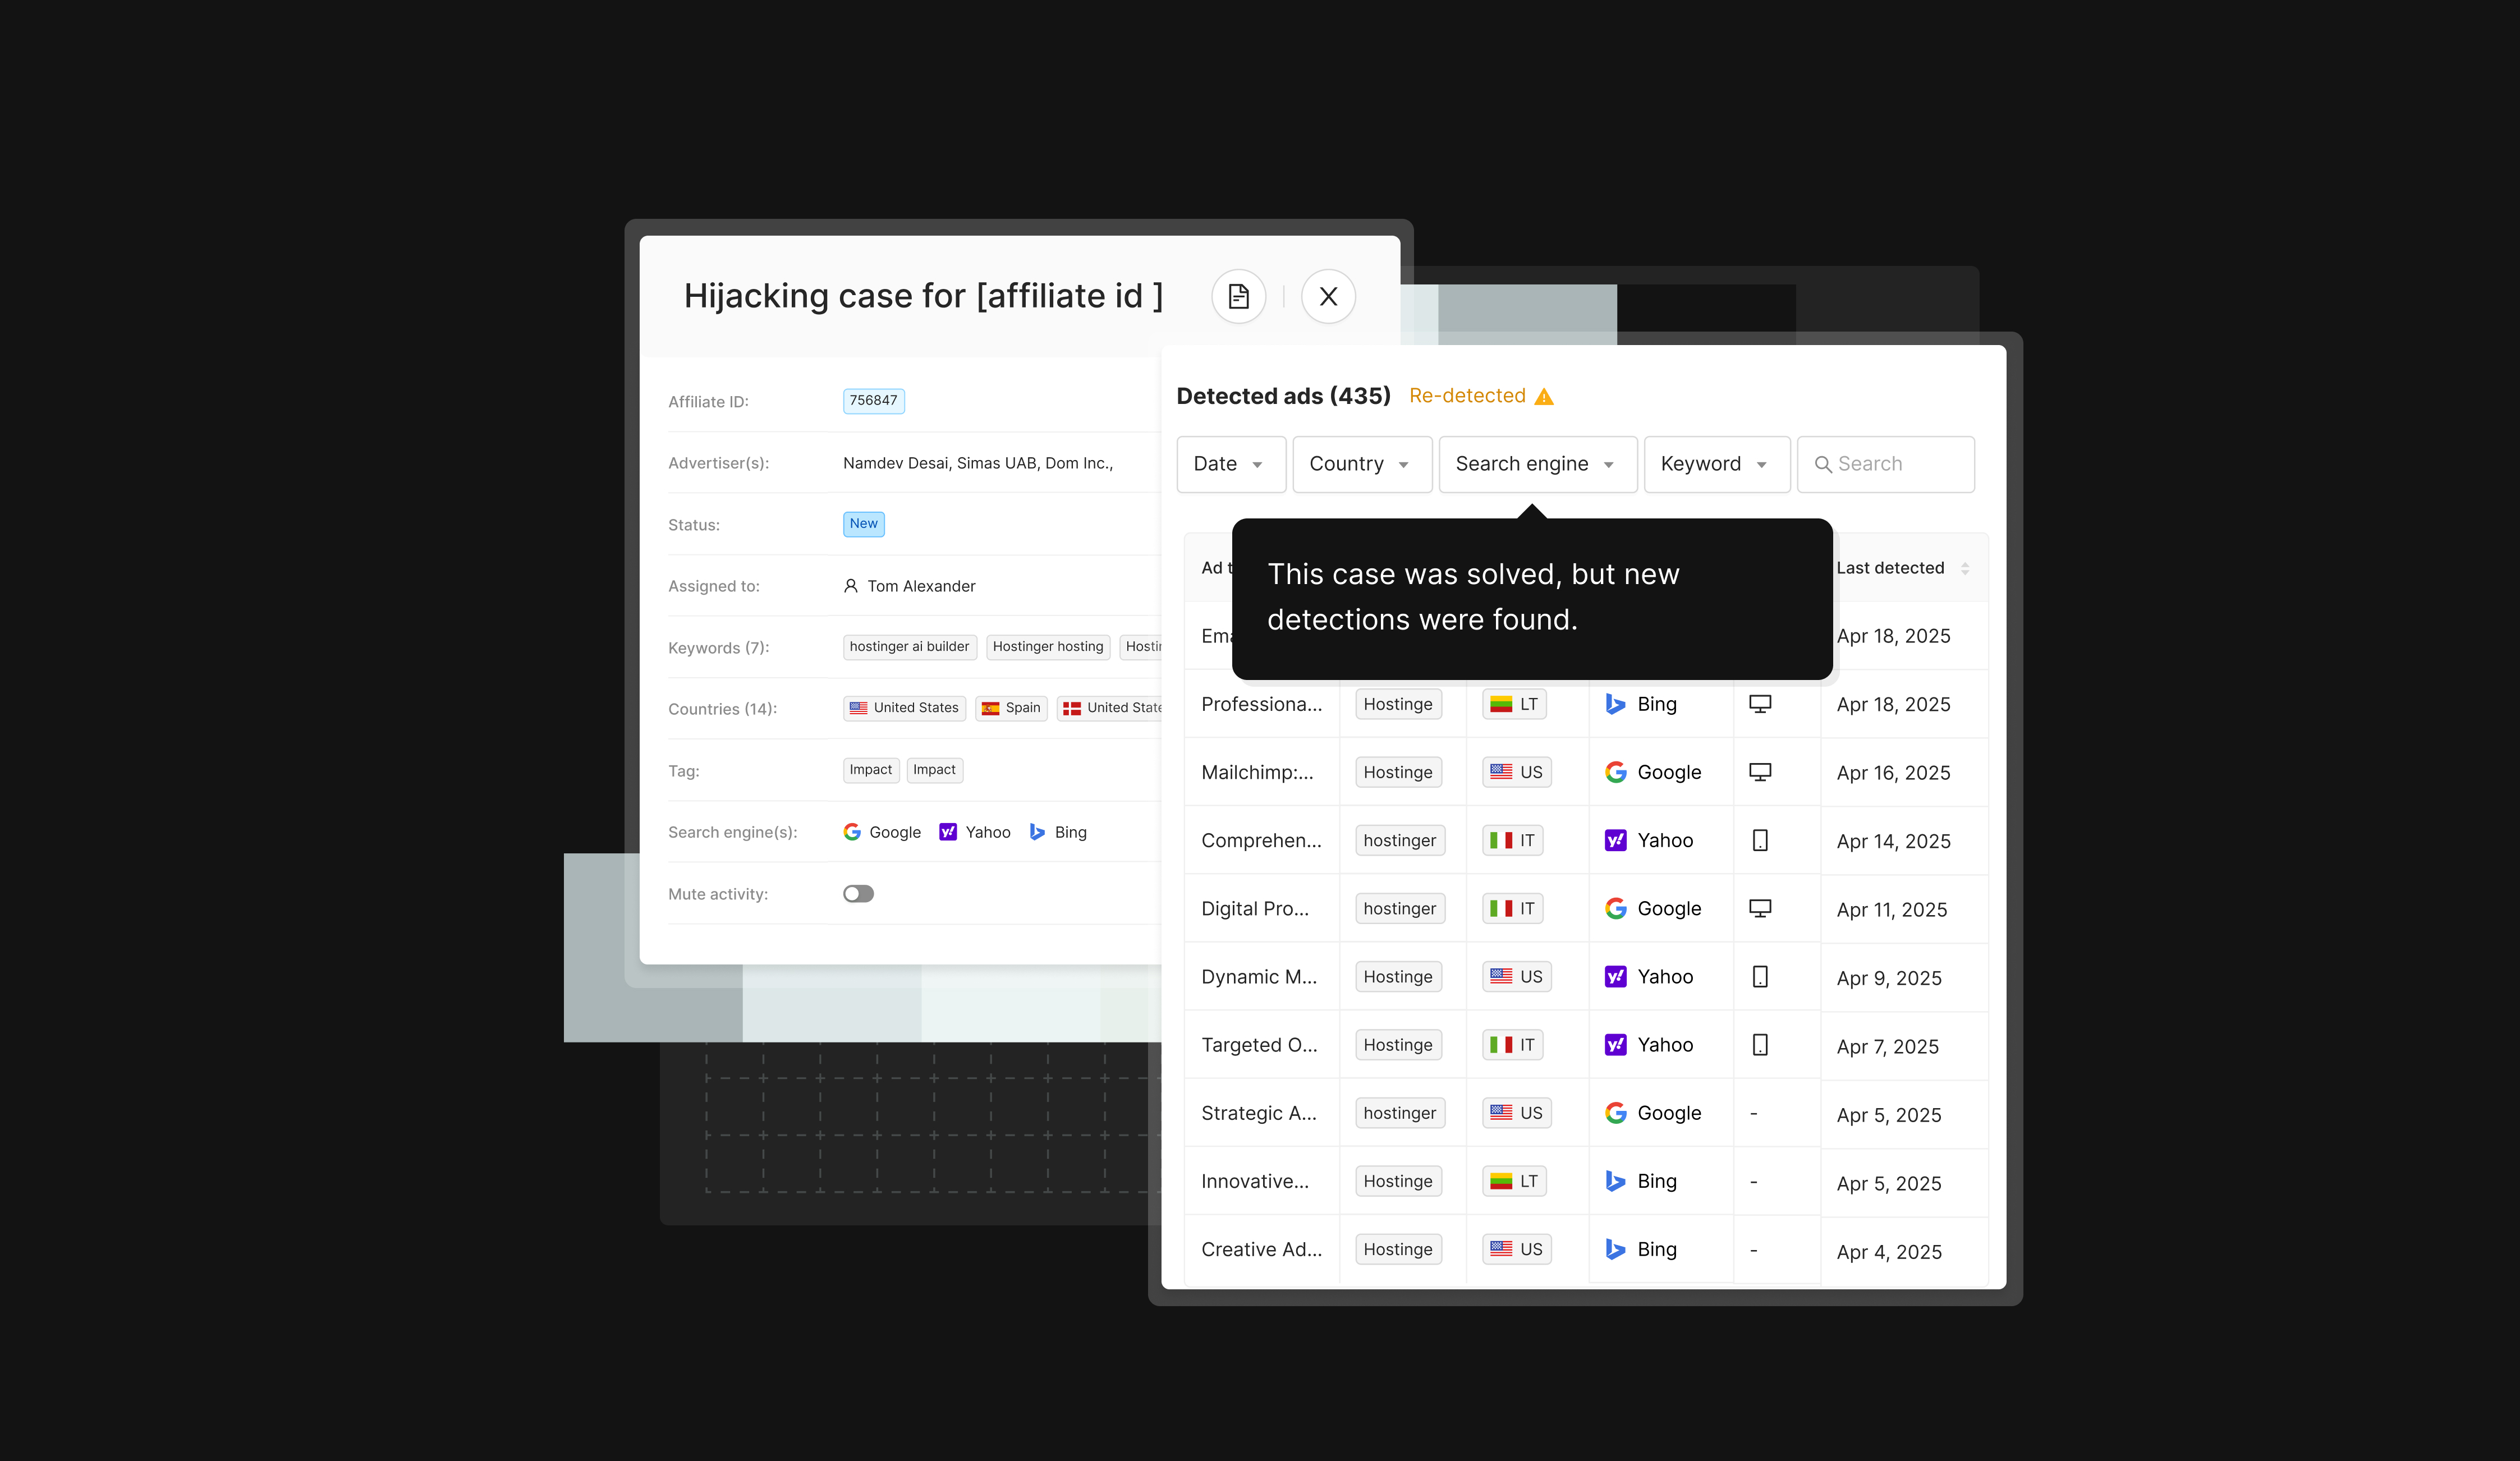2520x1461 pixels.
Task: Open the Date filter dropdown
Action: (x=1230, y=464)
